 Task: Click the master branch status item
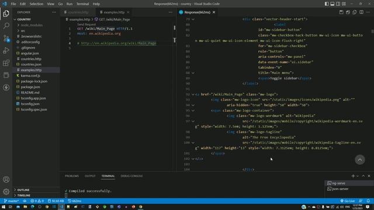(x=11, y=201)
